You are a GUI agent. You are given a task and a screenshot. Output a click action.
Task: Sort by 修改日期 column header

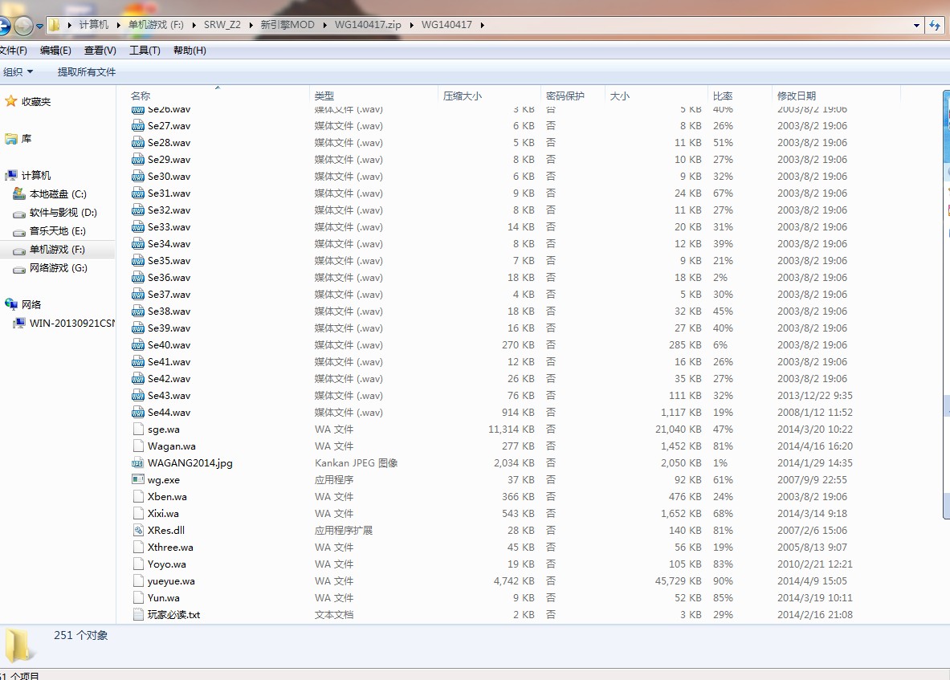[x=796, y=96]
